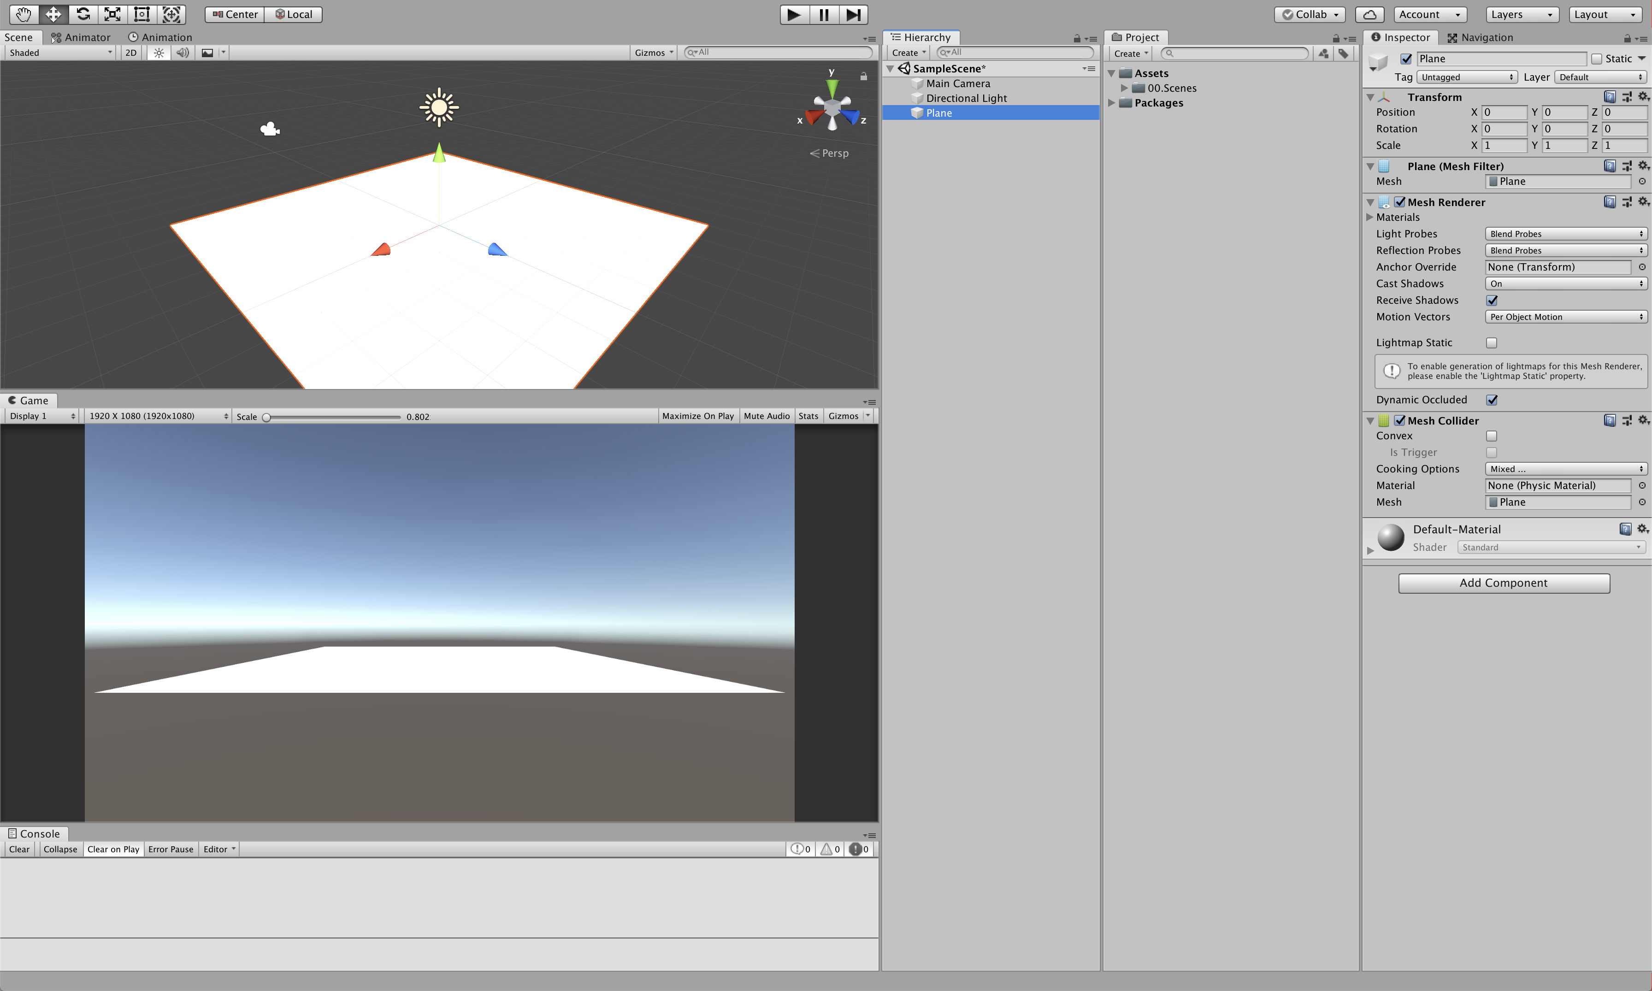The image size is (1652, 991).
Task: Open the cloud services button
Action: pos(1369,14)
